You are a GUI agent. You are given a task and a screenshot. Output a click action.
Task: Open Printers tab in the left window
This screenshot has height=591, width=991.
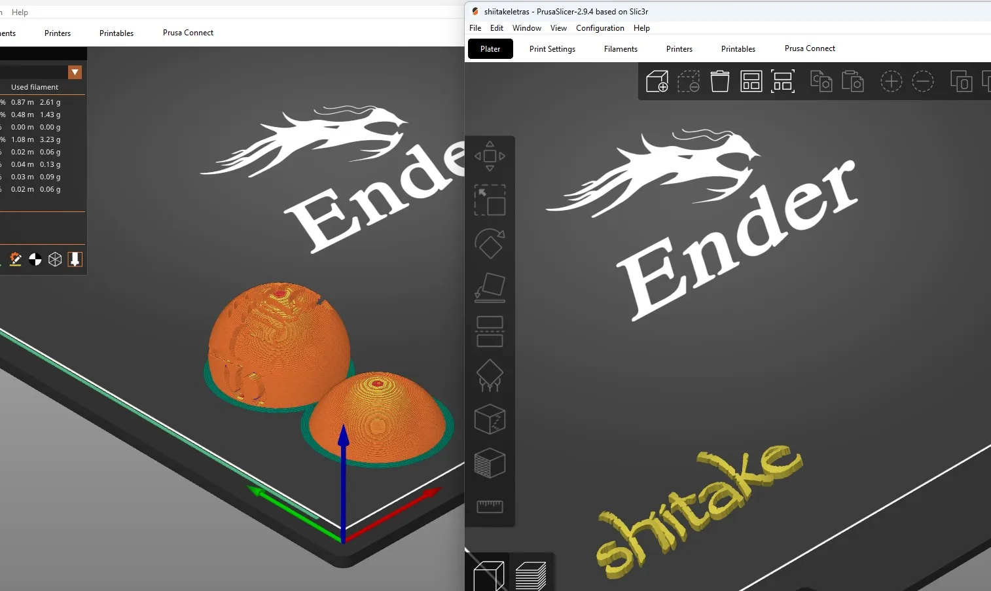pos(58,33)
